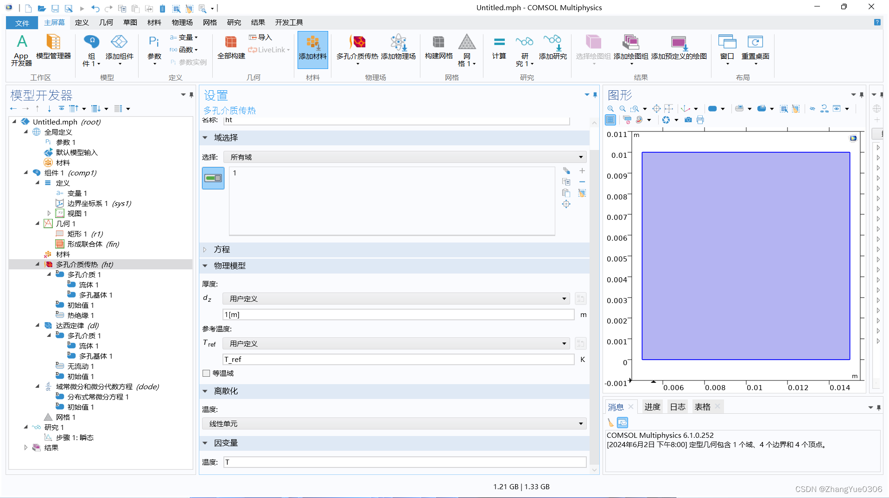Expand the 结果 tree node
This screenshot has height=498, width=889.
[26, 448]
